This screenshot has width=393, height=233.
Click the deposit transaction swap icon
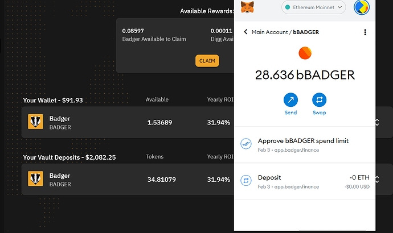point(246,181)
